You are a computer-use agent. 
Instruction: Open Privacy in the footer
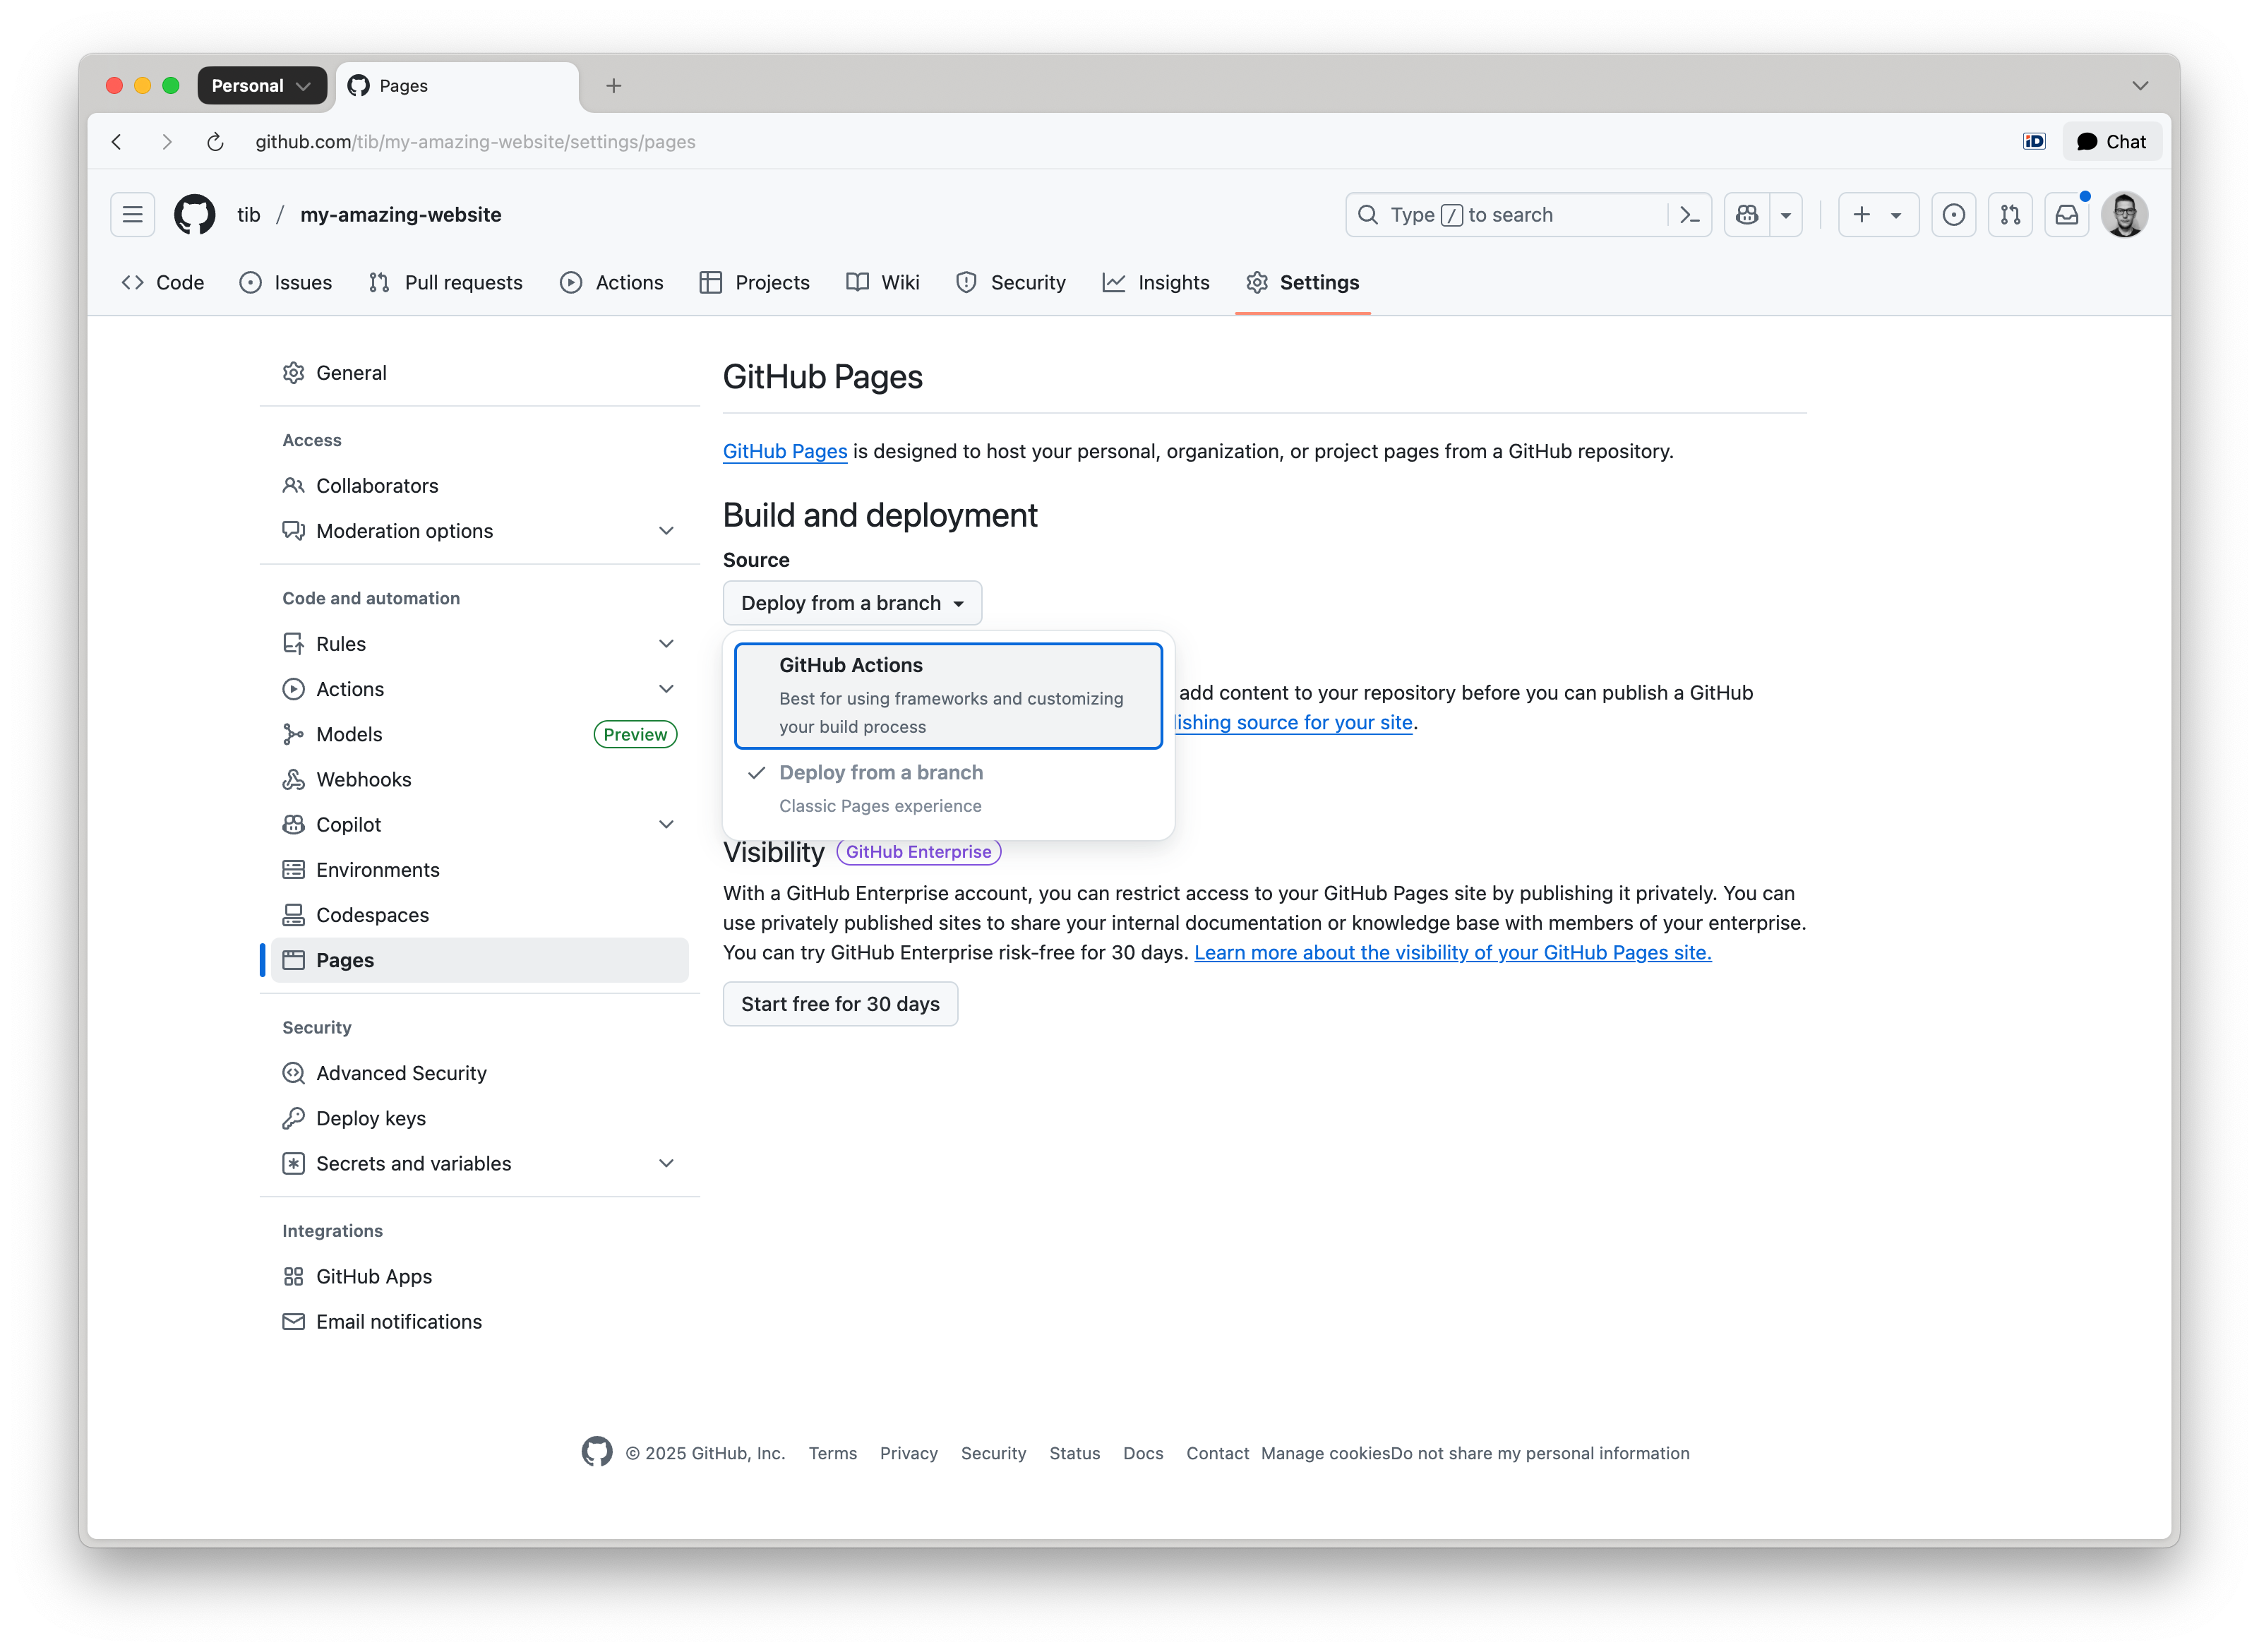click(x=909, y=1454)
